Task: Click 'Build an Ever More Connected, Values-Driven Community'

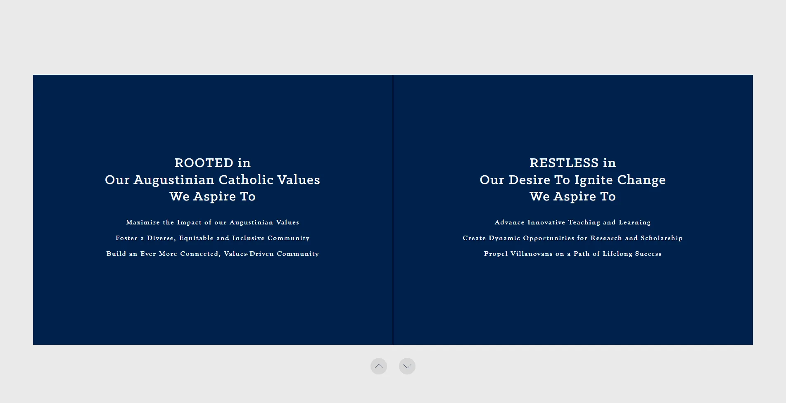Action: coord(213,254)
